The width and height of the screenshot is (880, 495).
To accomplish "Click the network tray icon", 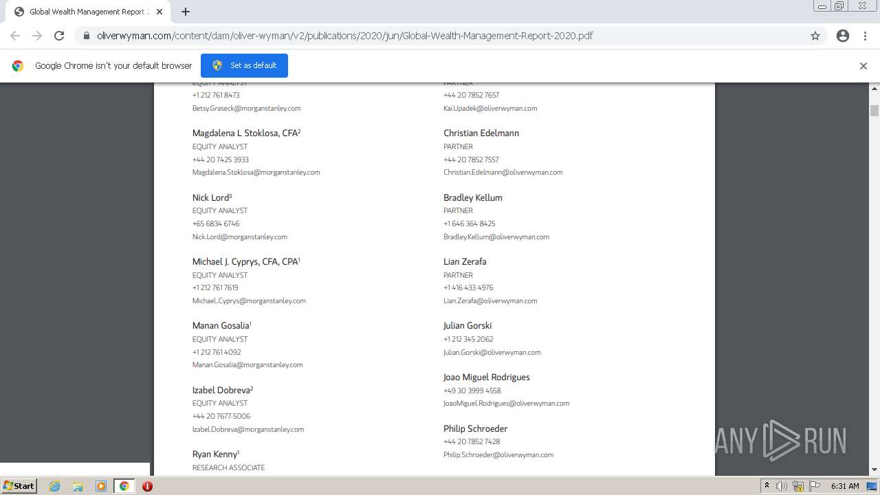I will click(x=798, y=486).
